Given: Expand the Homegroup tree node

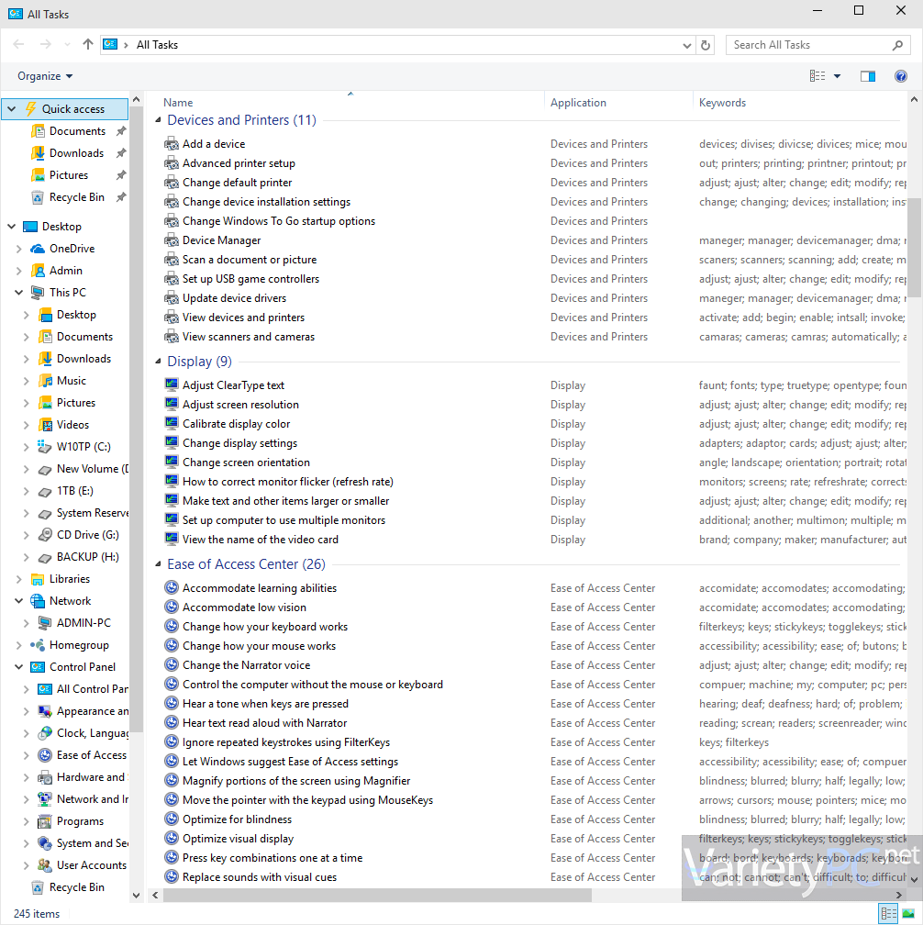Looking at the screenshot, I should 19,645.
